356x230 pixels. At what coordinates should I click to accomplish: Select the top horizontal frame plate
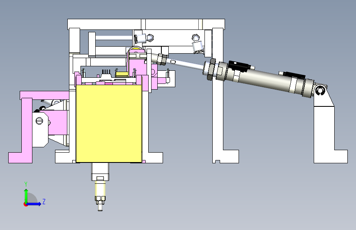coord(146,24)
